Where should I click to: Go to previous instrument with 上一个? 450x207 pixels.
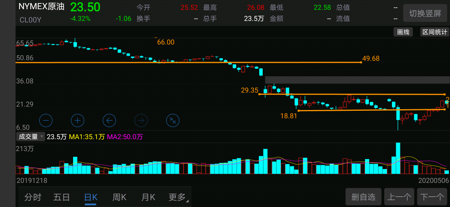pos(399,197)
